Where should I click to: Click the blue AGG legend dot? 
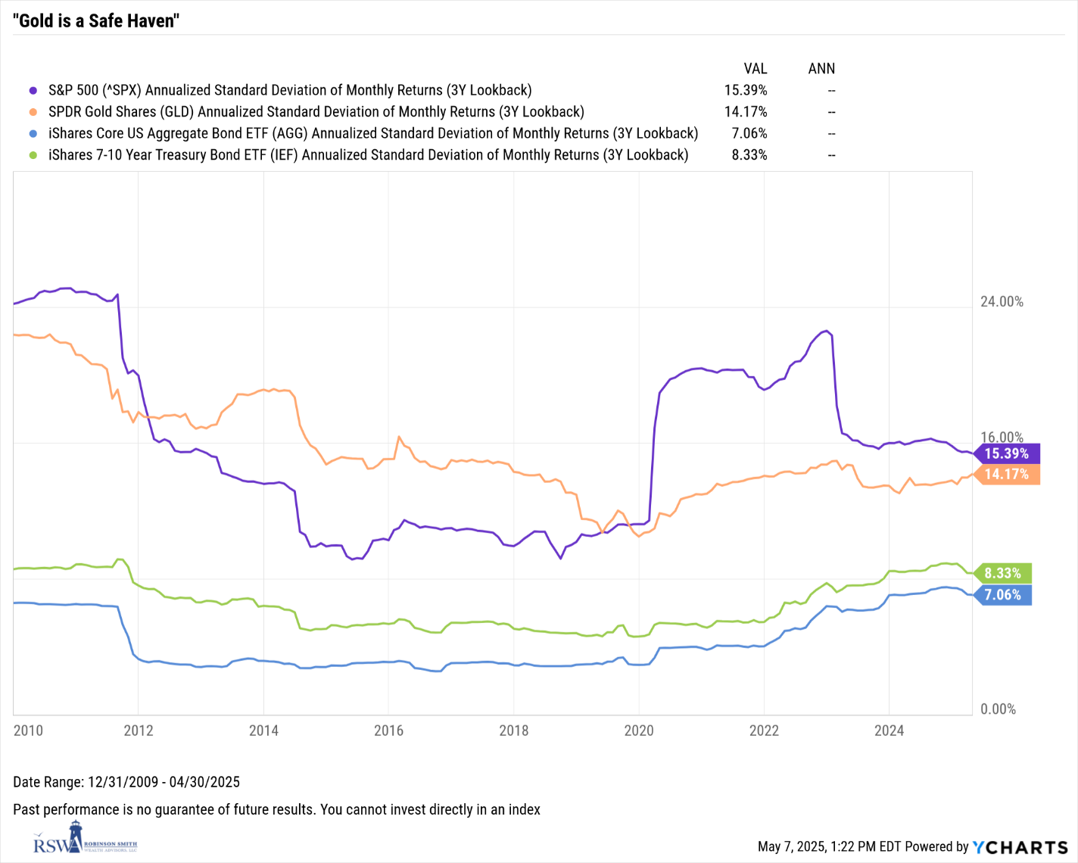pyautogui.click(x=33, y=134)
